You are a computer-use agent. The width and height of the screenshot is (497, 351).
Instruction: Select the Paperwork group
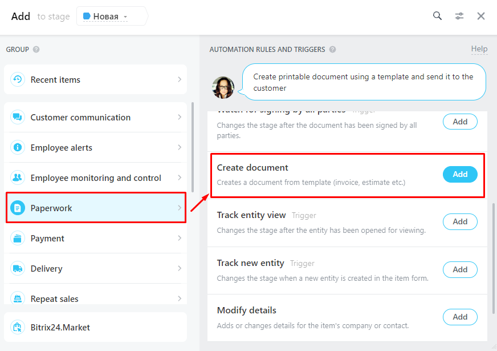(x=96, y=208)
